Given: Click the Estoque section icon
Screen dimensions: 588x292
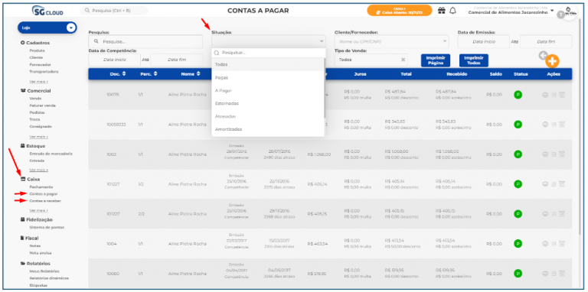Looking at the screenshot, I should tap(23, 146).
